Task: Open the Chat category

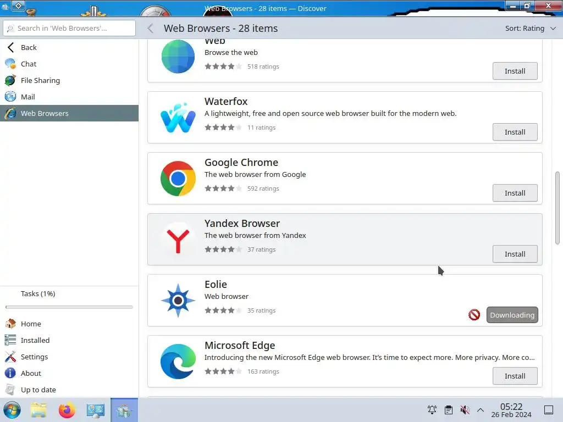Action: (69, 64)
